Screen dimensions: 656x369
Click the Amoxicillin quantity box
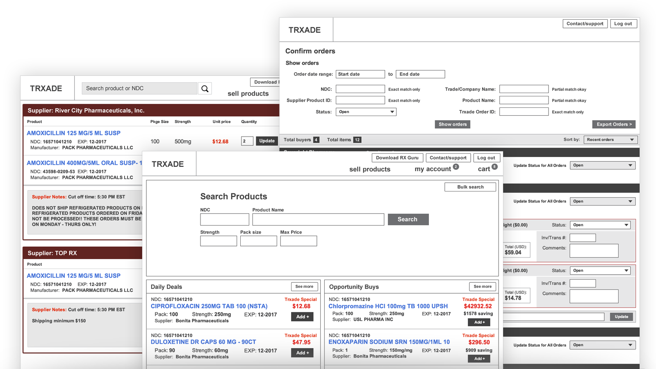pos(247,141)
